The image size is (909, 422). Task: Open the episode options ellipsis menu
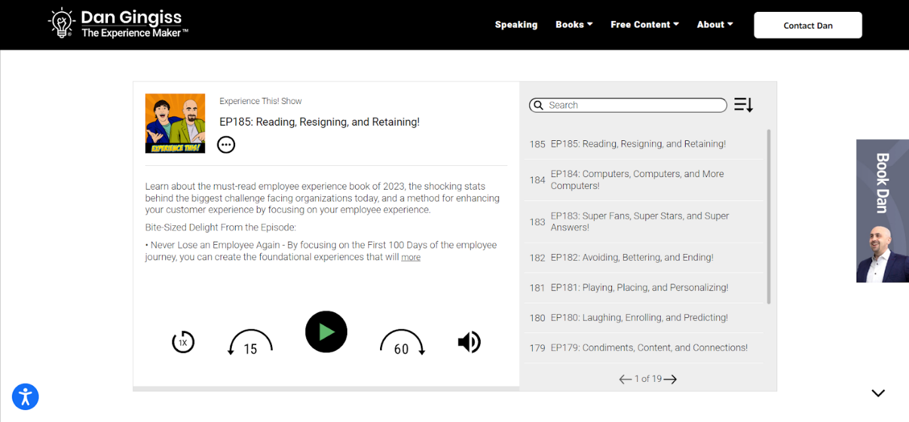click(226, 145)
